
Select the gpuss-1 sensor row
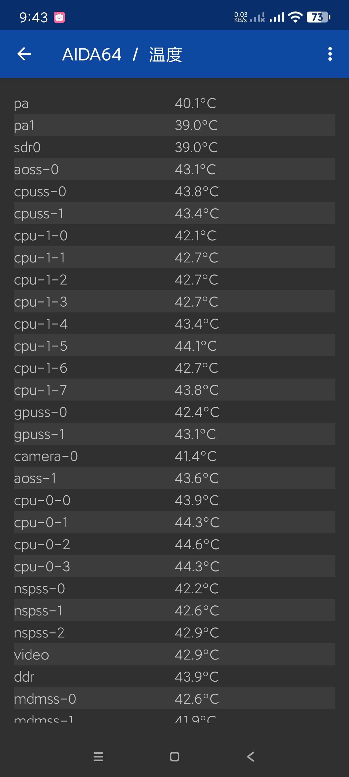coord(174,434)
